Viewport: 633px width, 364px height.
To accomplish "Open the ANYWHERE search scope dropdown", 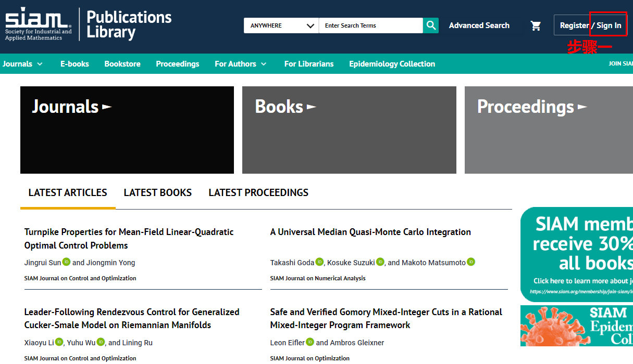I will (x=281, y=25).
